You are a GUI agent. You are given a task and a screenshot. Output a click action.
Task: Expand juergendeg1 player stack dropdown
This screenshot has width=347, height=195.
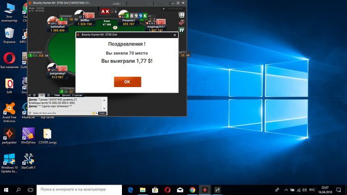click(66, 77)
